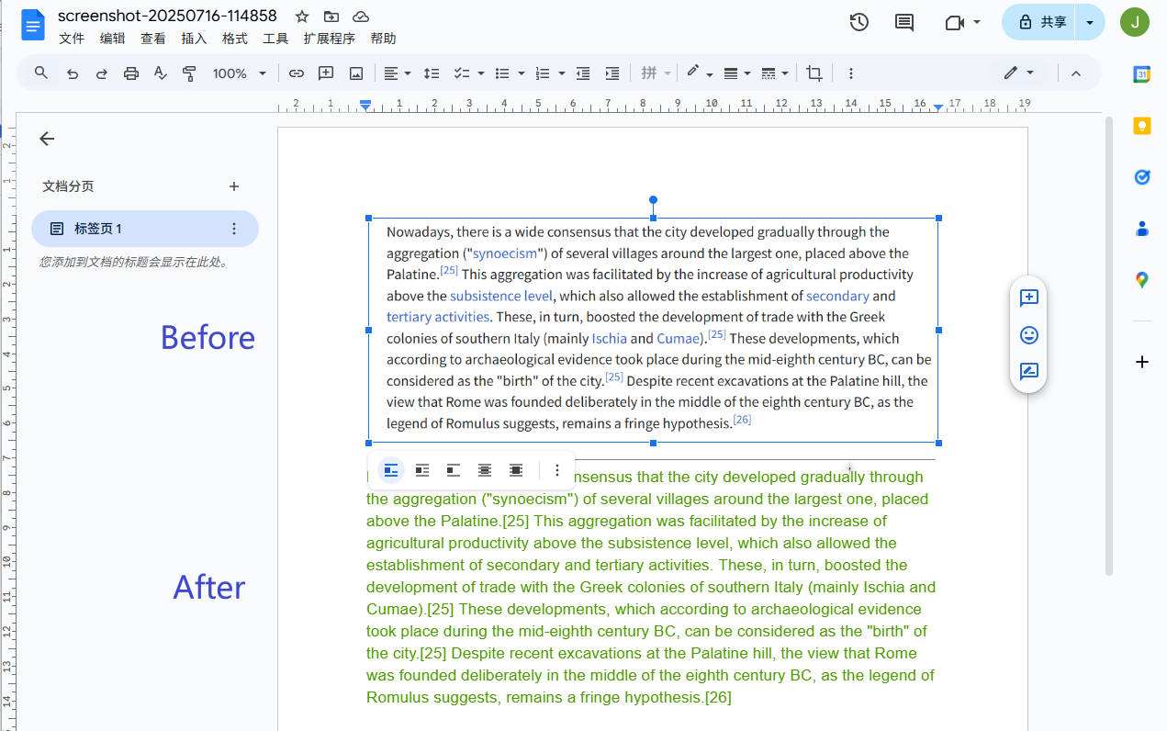Activate the paint format tool
The width and height of the screenshot is (1167, 731).
click(x=190, y=73)
